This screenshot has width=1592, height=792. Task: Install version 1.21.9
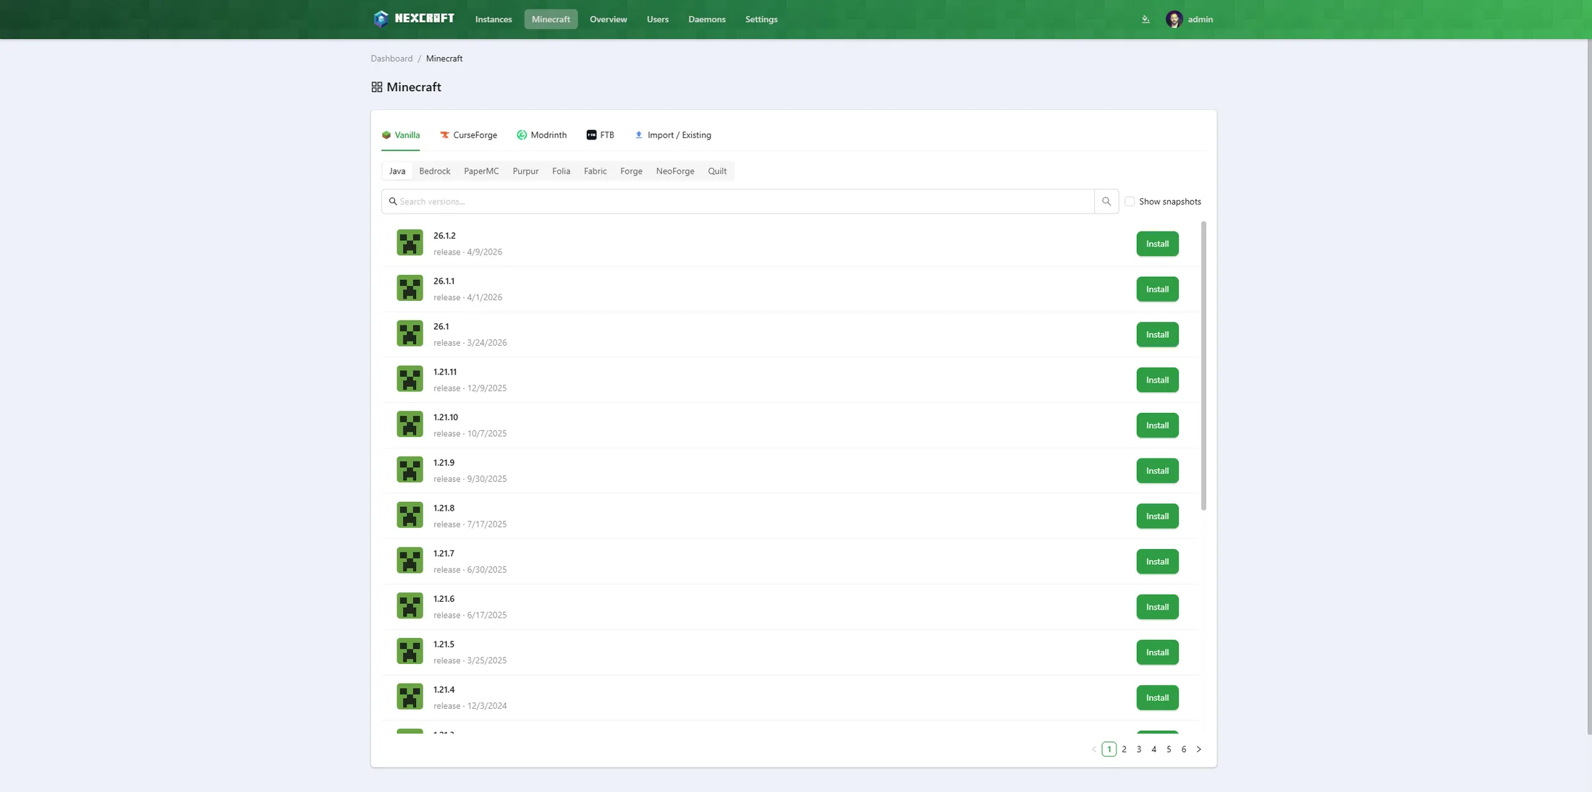coord(1157,471)
